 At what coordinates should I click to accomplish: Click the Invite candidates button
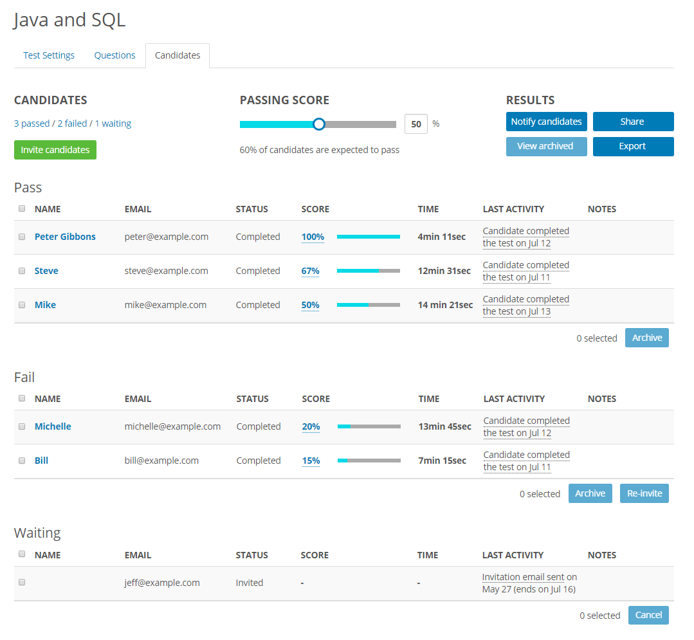[x=55, y=150]
